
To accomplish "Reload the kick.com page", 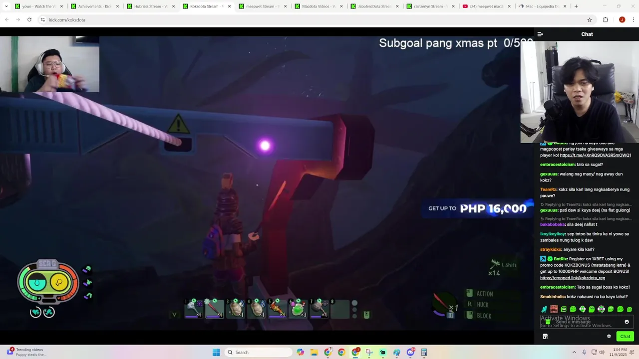I will [29, 20].
